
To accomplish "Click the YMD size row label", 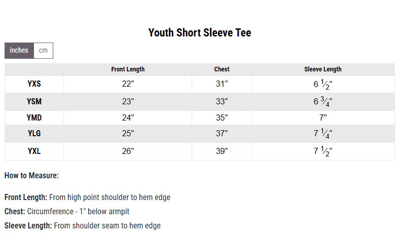I will [x=34, y=117].
